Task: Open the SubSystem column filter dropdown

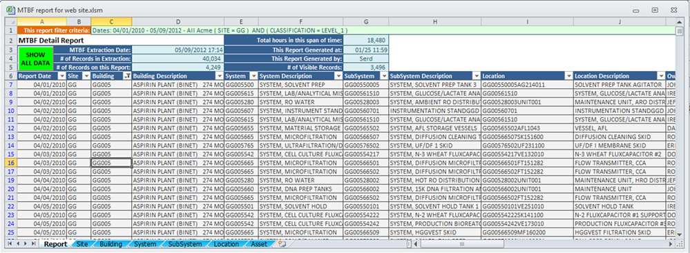Action: 384,76
